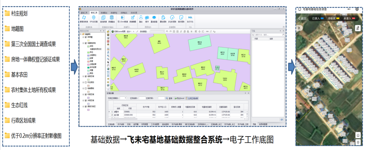Click the 区域代码 input field
Screen dimensions: 367x150
click(161, 98)
